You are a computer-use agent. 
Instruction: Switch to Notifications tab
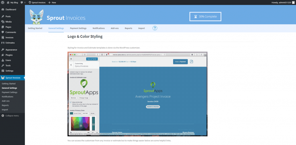[99, 28]
